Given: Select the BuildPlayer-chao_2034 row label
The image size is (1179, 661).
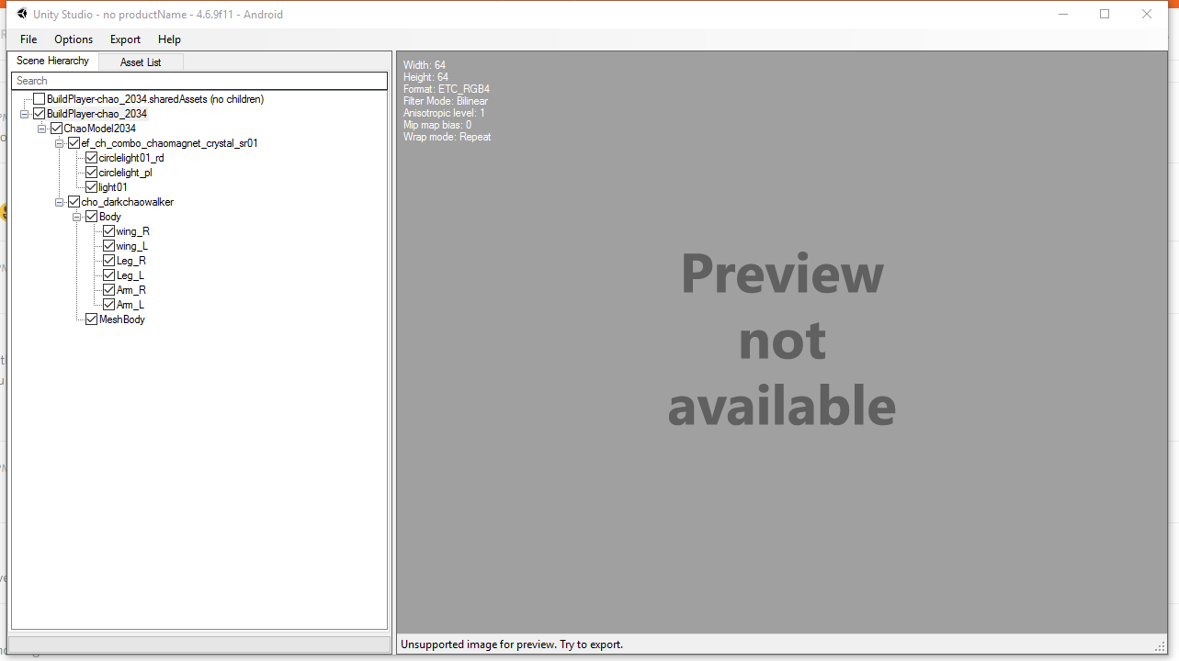Looking at the screenshot, I should 96,114.
